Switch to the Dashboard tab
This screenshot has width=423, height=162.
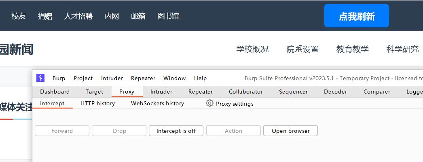(55, 92)
